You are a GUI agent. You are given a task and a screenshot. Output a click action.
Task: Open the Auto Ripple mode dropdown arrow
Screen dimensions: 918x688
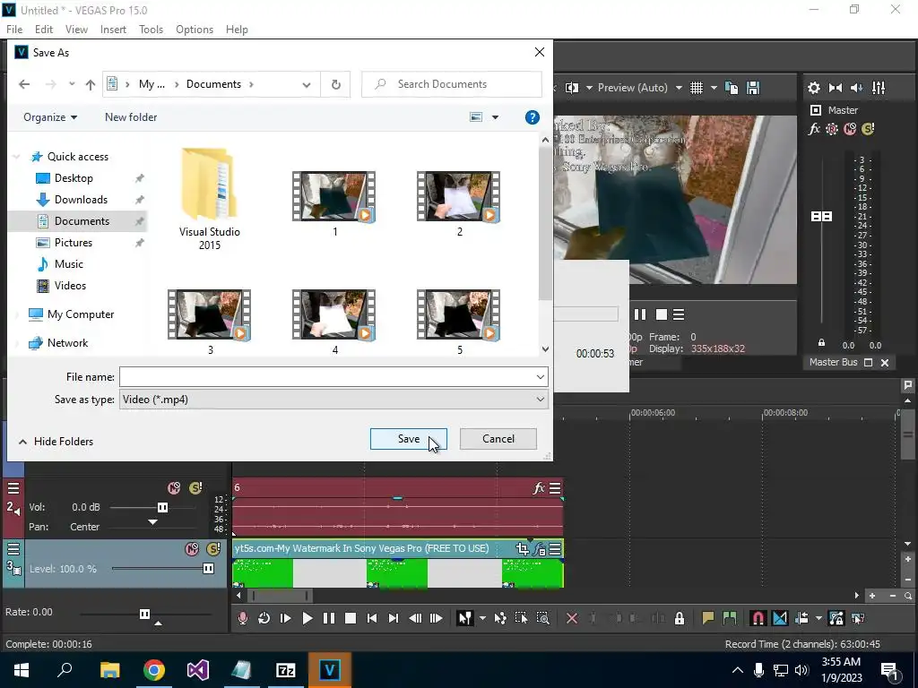(818, 618)
